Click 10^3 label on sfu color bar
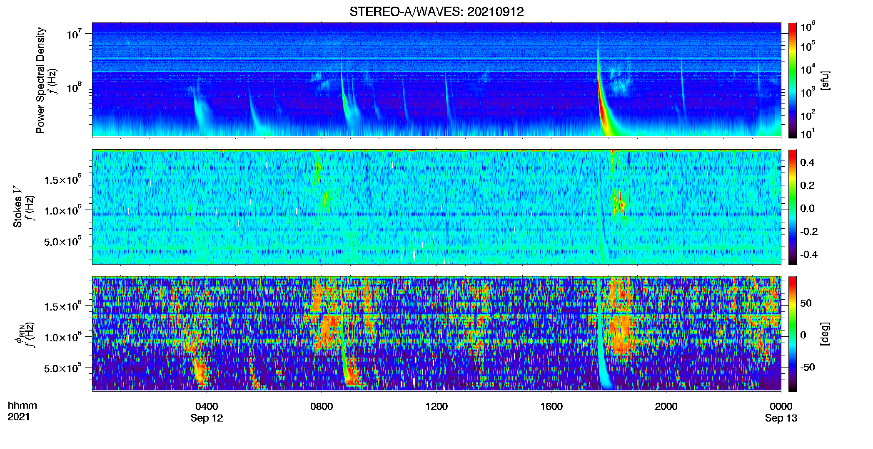This screenshot has width=873, height=449. coord(808,91)
